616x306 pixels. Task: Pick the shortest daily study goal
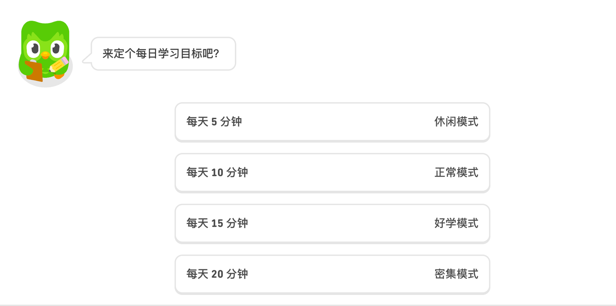click(x=332, y=122)
